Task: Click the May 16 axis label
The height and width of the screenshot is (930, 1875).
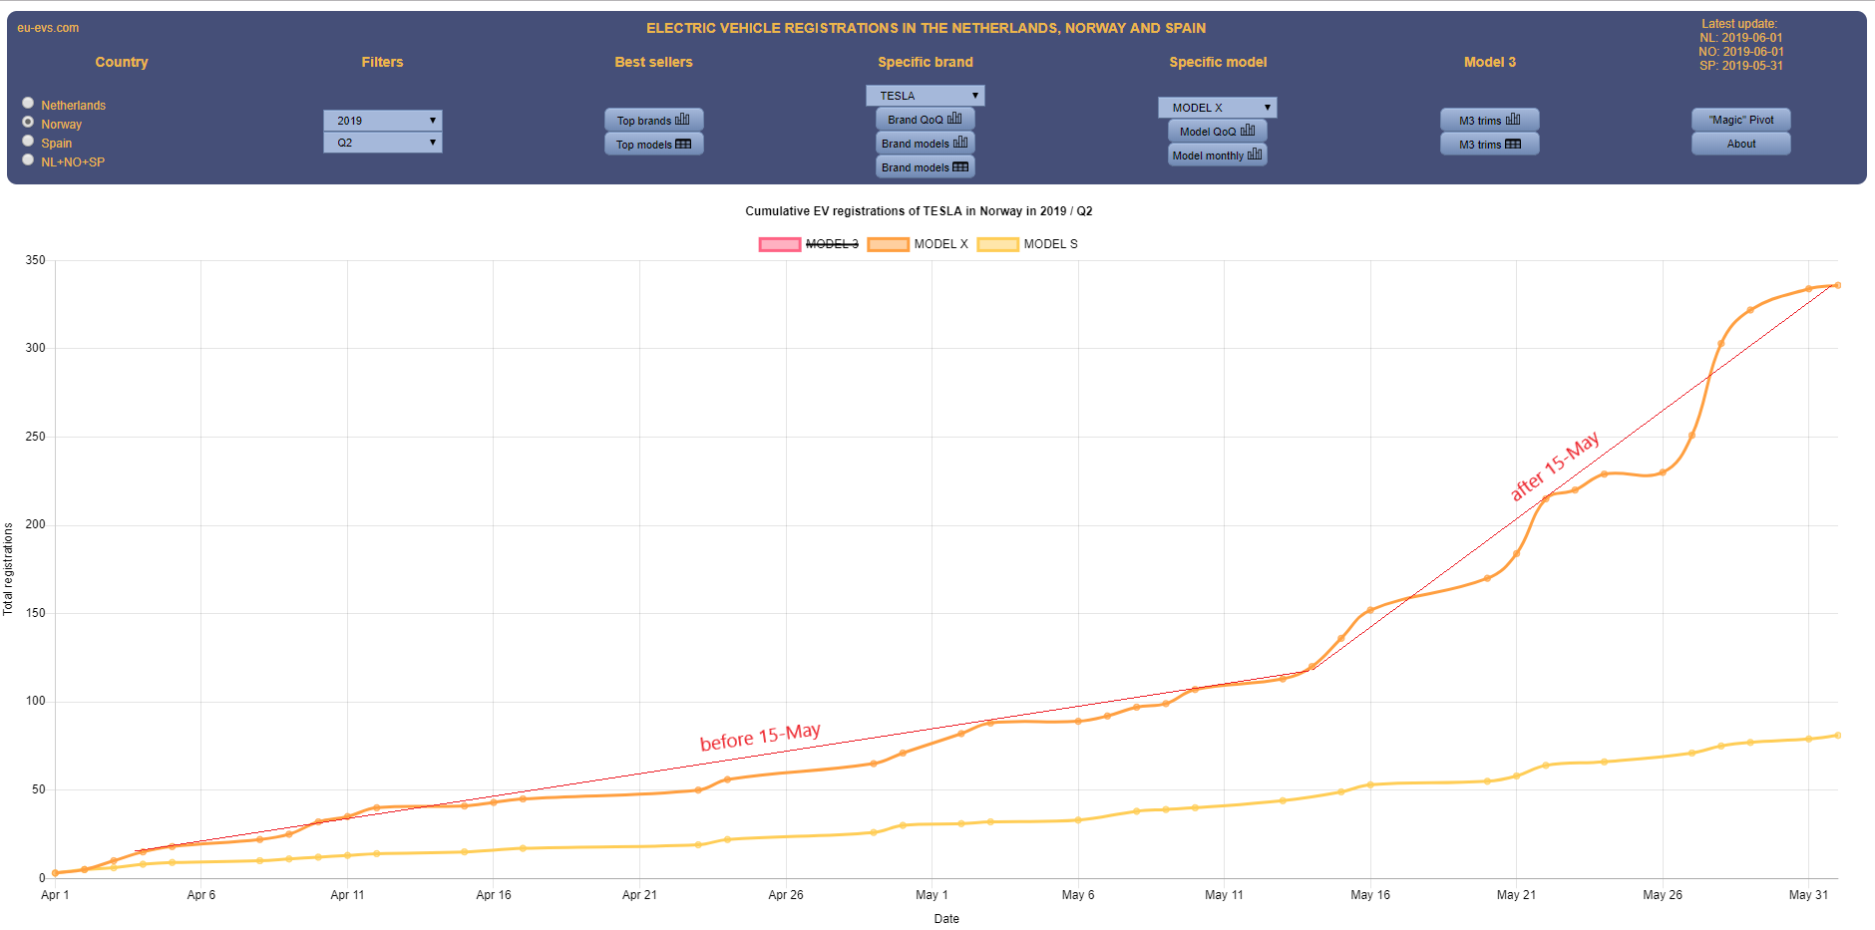Action: tap(1370, 895)
